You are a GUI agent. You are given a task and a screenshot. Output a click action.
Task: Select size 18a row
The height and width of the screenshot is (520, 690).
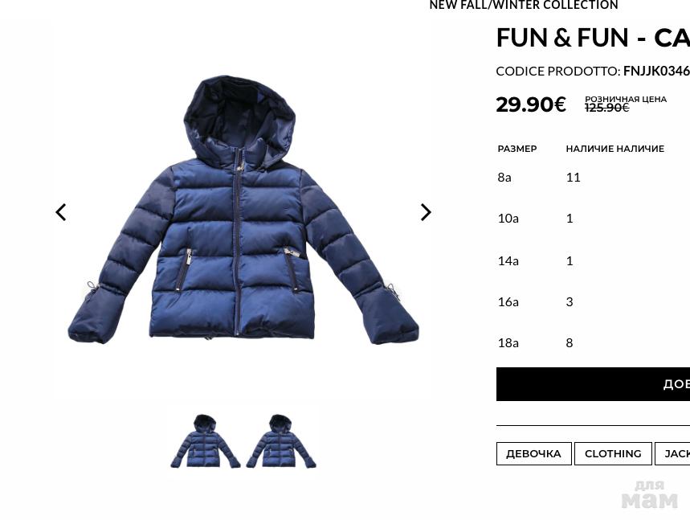[593, 342]
